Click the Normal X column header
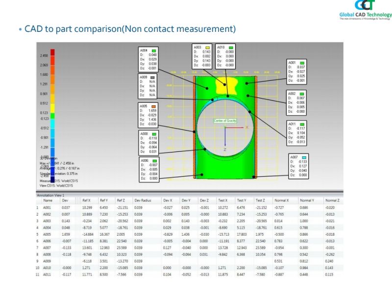 tap(282, 200)
